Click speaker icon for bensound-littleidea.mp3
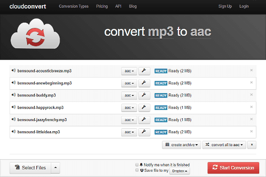 [14, 132]
